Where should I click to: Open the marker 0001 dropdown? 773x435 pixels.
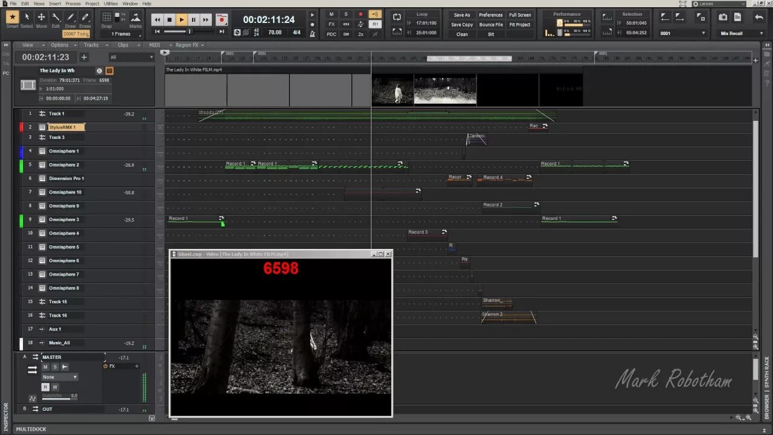click(682, 34)
